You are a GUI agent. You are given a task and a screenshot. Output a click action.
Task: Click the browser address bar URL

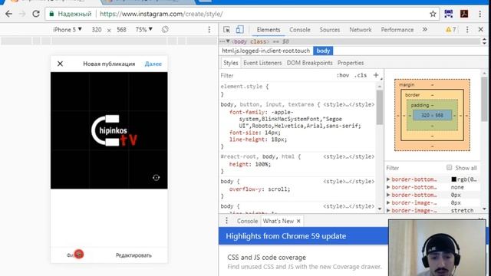coord(161,14)
